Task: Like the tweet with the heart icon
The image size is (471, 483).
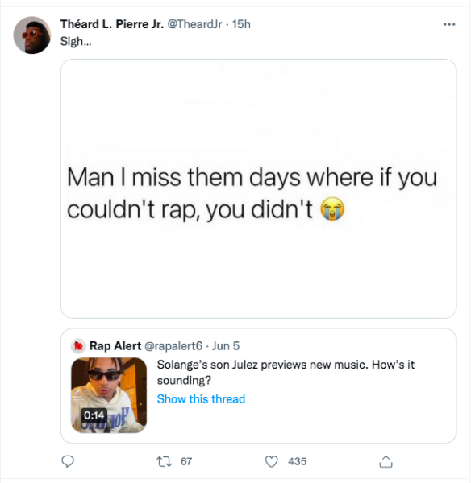Action: coord(272,461)
